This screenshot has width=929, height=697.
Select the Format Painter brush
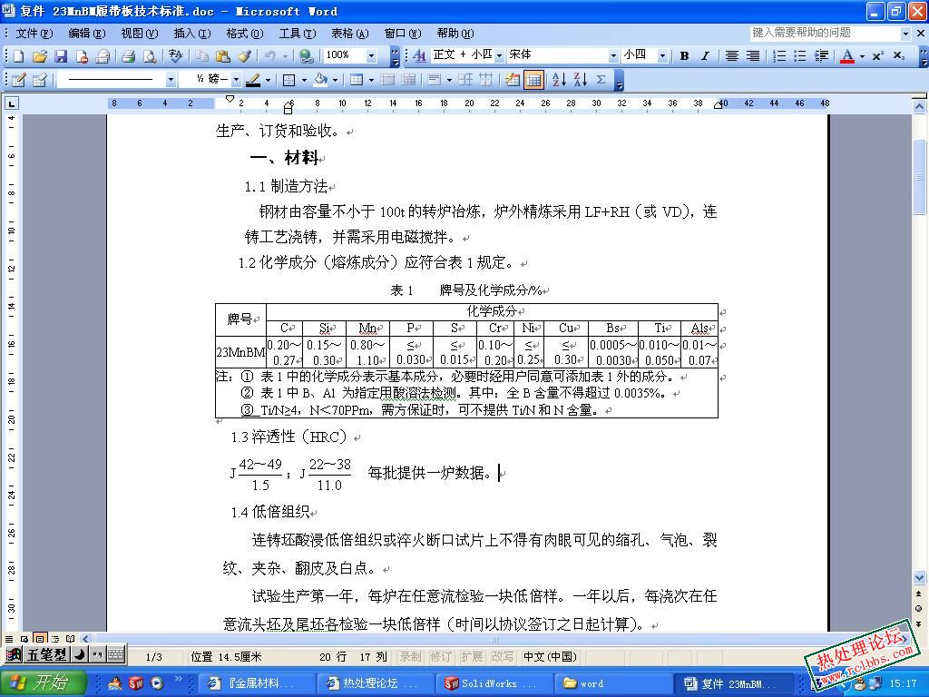[x=244, y=56]
